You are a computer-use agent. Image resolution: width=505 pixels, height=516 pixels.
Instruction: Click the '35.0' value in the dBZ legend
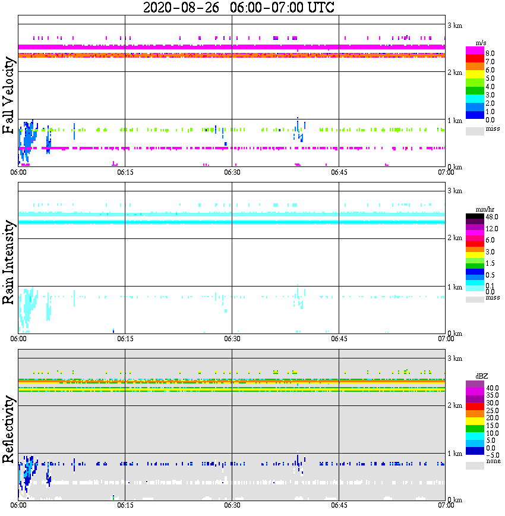tap(493, 395)
